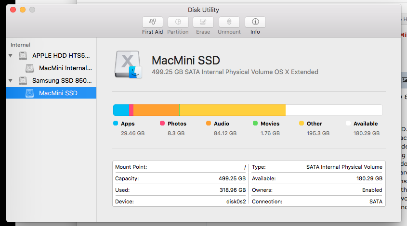
Task: Click the yellow Other segment of usage bar
Action: [x=233, y=110]
